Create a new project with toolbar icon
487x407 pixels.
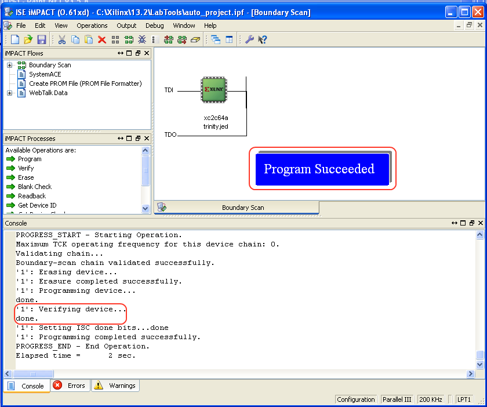(15, 39)
